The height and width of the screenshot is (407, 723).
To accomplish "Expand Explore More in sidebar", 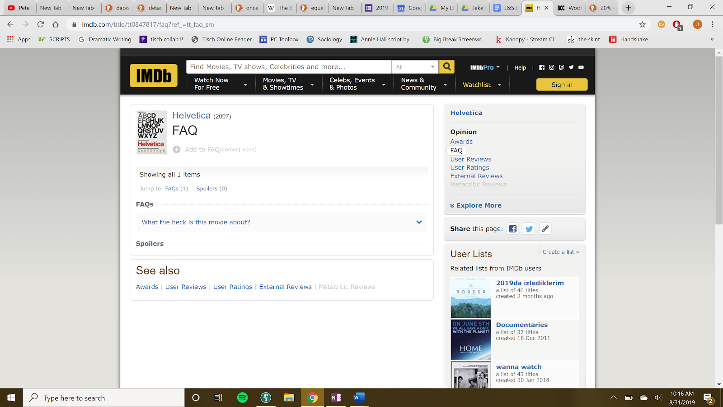I will 476,205.
